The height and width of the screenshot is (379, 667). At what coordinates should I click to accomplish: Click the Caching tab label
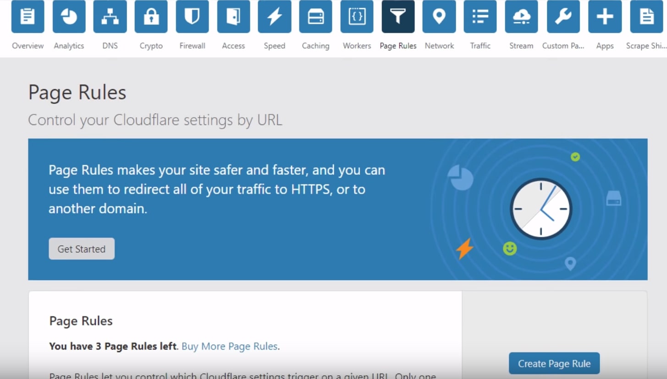pyautogui.click(x=315, y=46)
